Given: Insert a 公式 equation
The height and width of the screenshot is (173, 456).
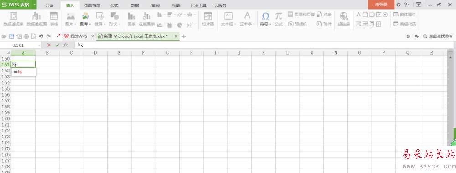Looking at the screenshot, I should pos(279,19).
